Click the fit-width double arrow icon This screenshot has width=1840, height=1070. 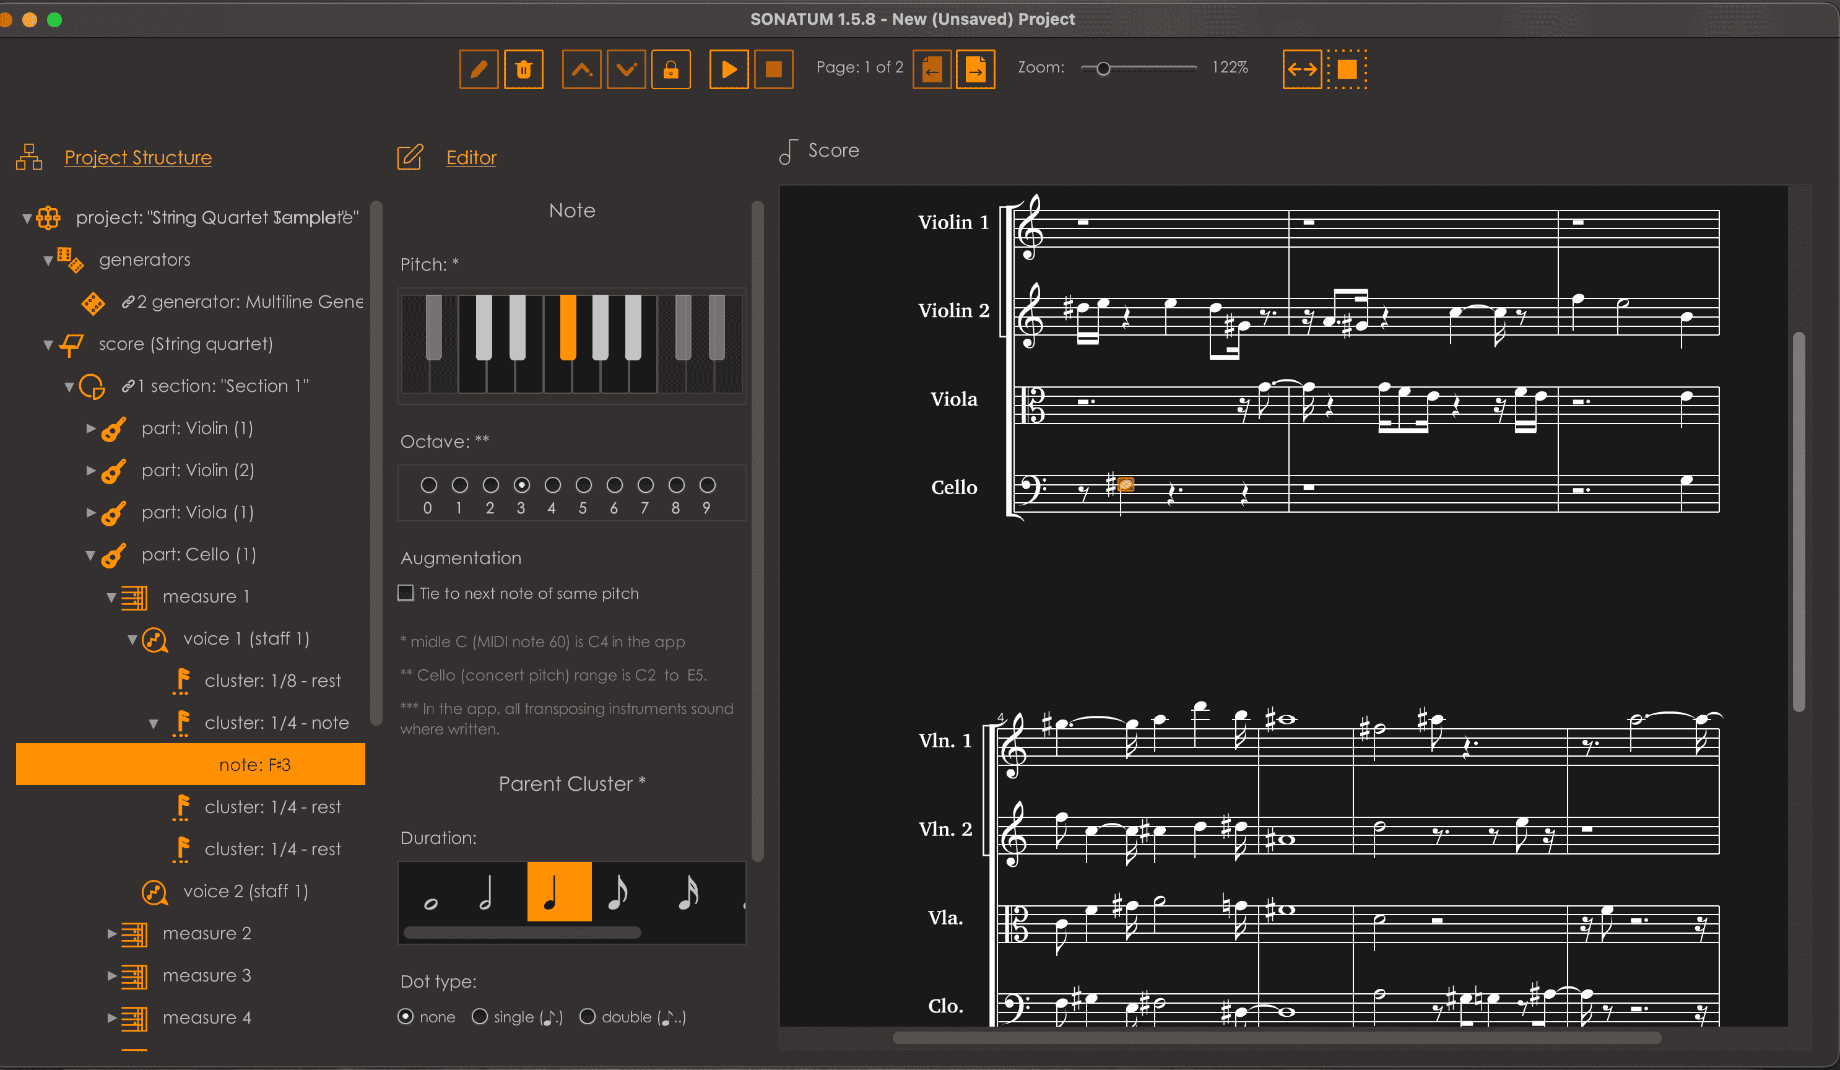pos(1301,69)
